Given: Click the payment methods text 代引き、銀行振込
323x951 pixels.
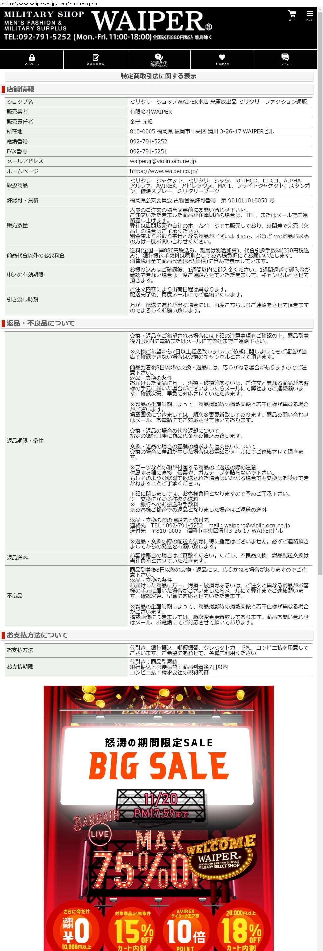Looking at the screenshot, I should (x=220, y=650).
